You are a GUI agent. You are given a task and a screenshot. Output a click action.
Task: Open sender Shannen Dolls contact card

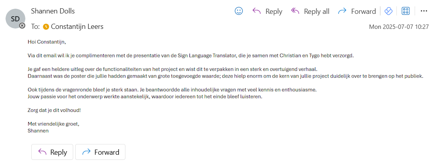point(53,11)
